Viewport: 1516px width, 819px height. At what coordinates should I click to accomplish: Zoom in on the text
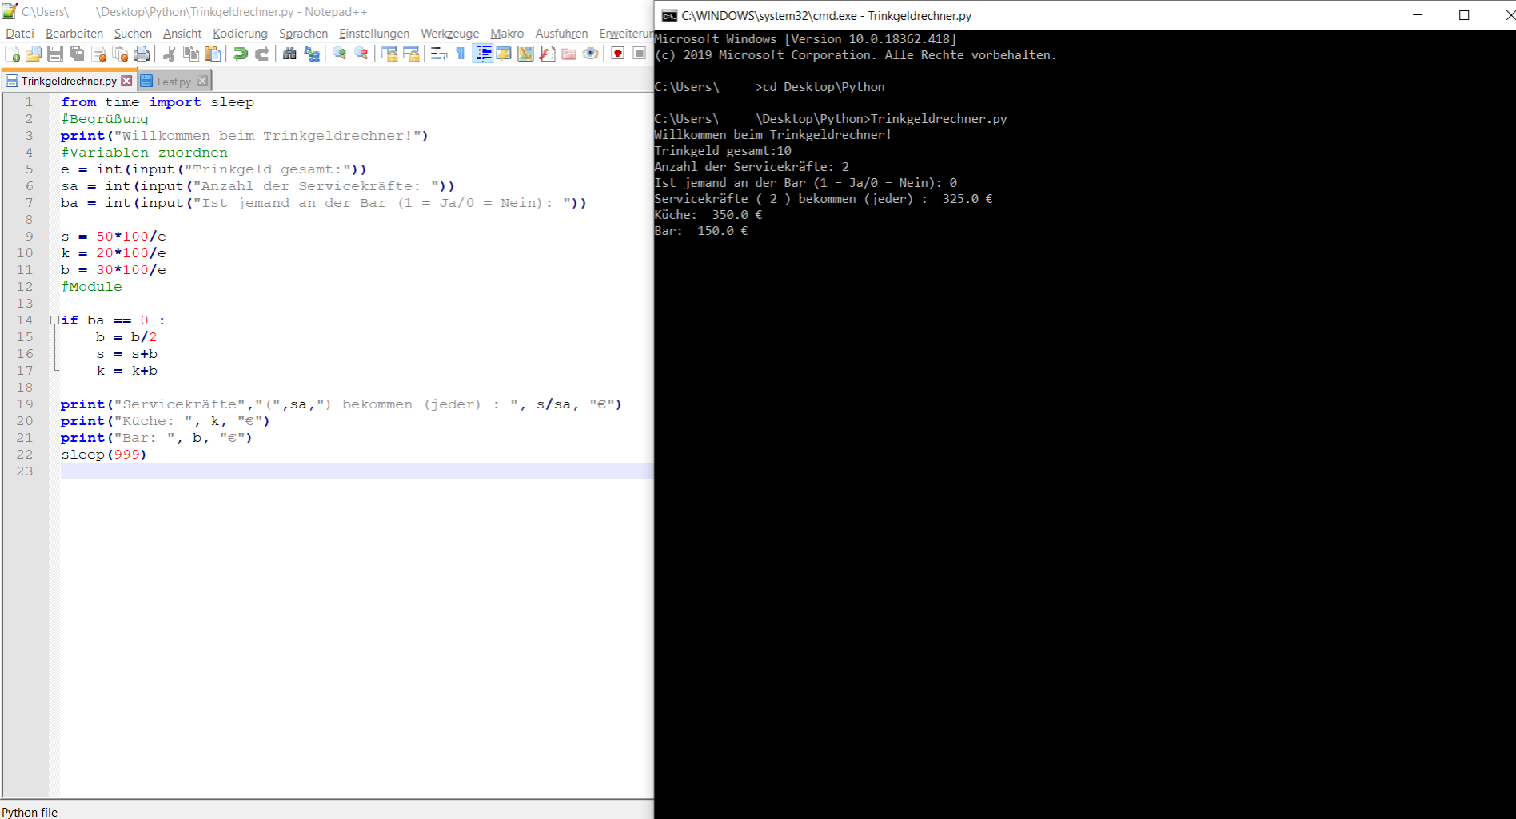(341, 54)
